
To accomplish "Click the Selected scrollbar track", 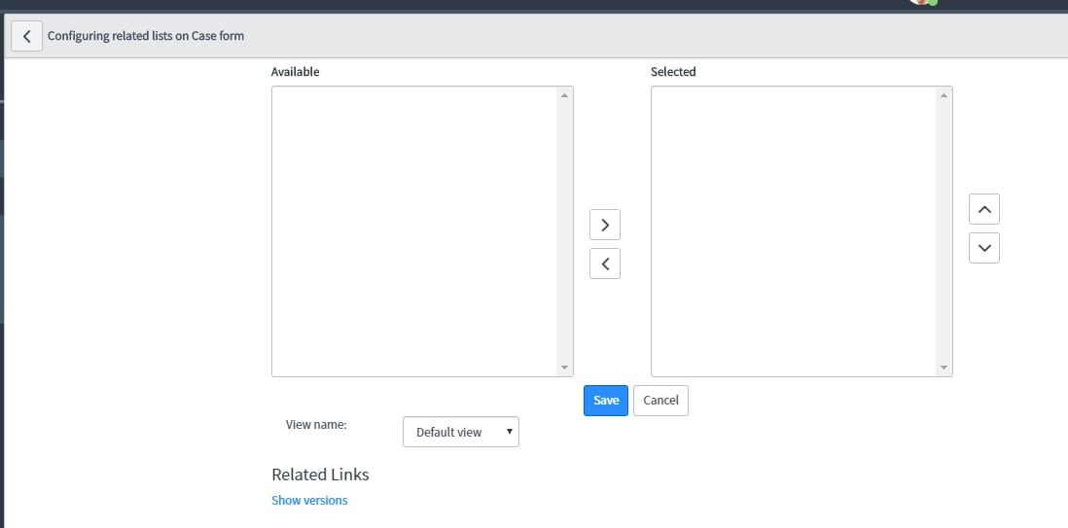I will point(944,231).
